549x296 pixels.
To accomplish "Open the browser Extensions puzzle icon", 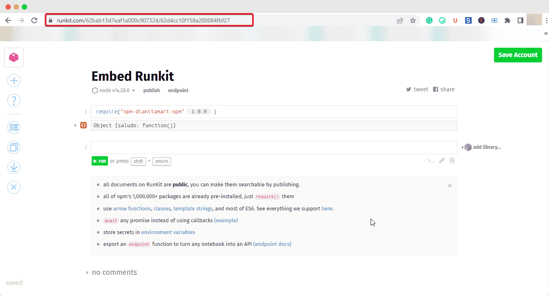I will 507,20.
